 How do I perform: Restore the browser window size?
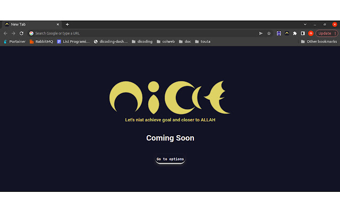325,24
